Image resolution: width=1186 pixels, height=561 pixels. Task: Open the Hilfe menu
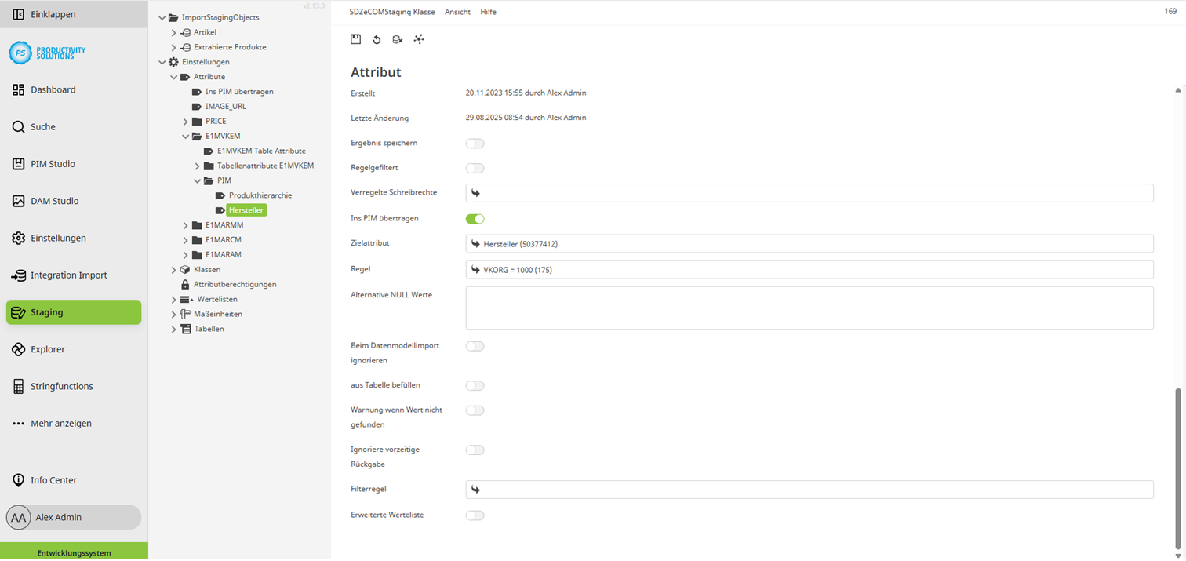pos(489,12)
